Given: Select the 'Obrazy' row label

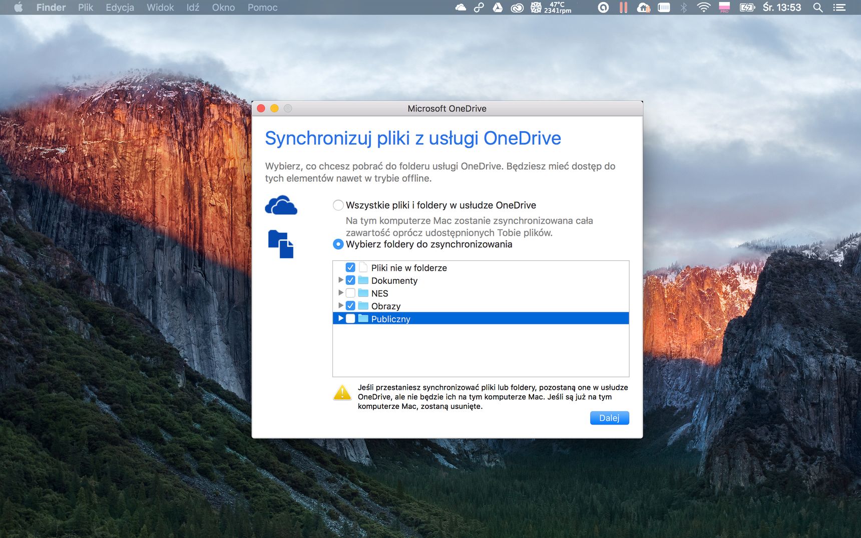Looking at the screenshot, I should (x=386, y=306).
